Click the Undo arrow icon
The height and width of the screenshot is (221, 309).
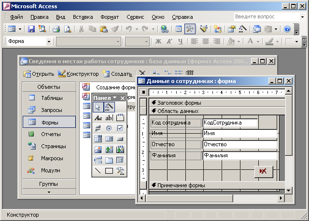129,29
